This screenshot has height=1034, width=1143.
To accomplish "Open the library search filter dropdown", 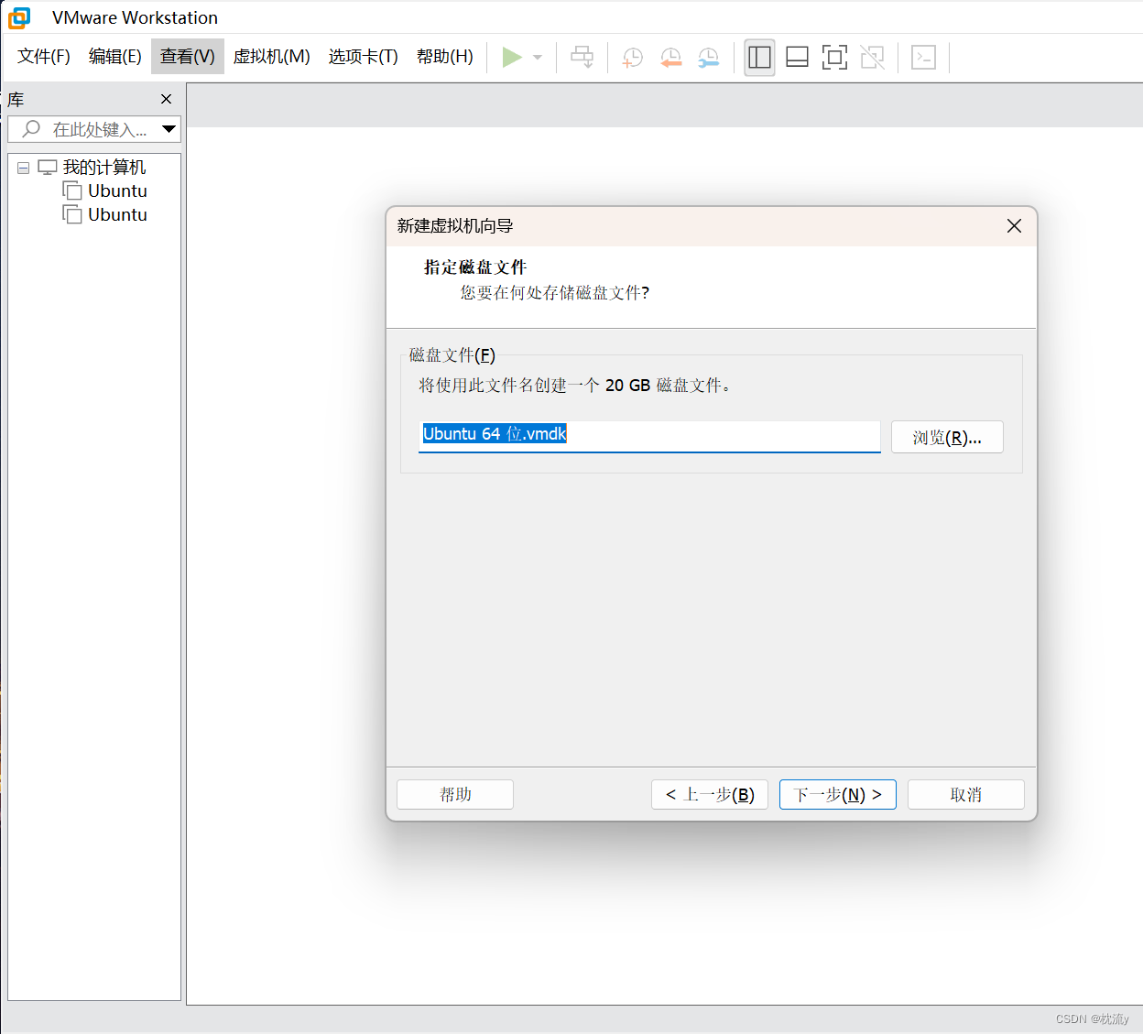I will [169, 129].
